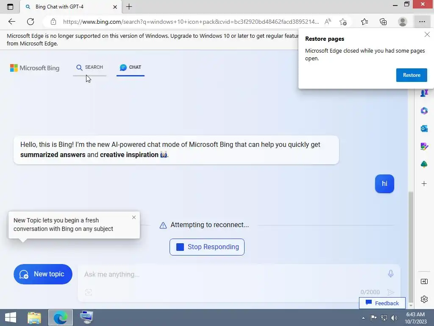The height and width of the screenshot is (326, 434).
Task: Click the scrollbar down arrow
Action: (411, 305)
